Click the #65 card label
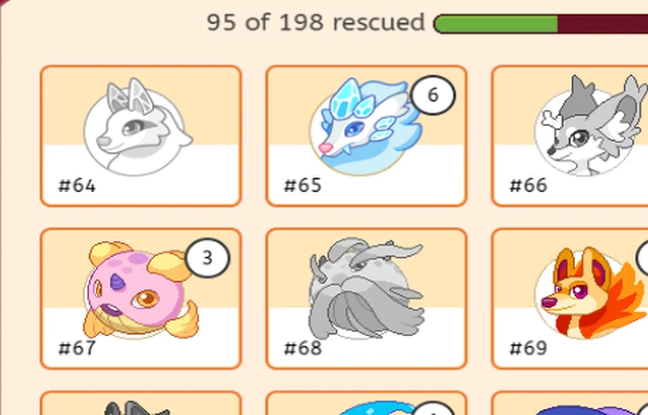This screenshot has height=415, width=648. [x=302, y=186]
